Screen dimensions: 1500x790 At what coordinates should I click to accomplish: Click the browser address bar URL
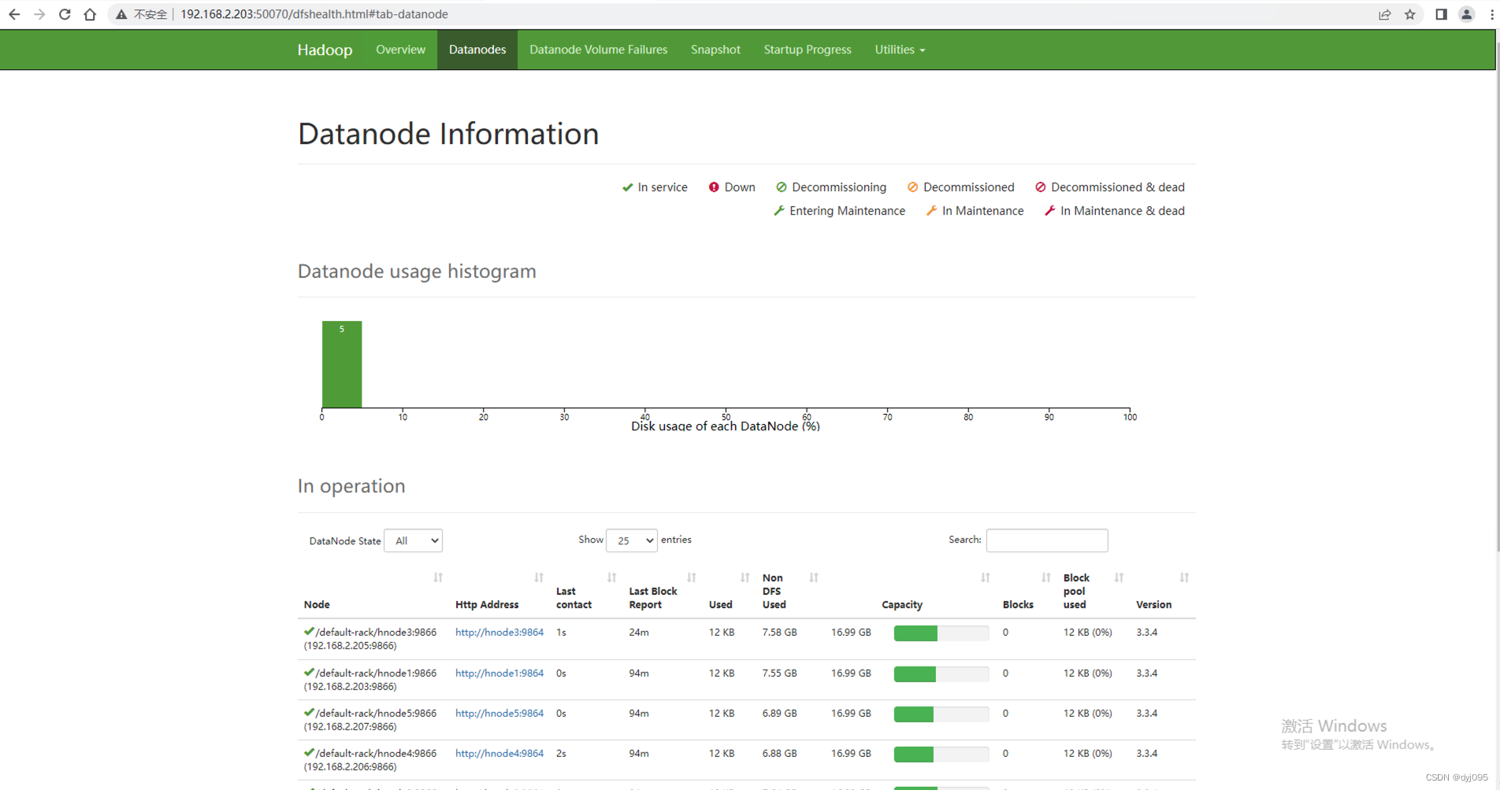(x=314, y=14)
